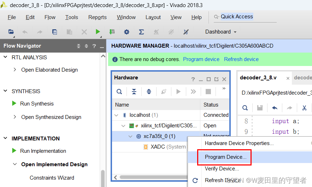The height and width of the screenshot is (187, 312).
Task: Open the project folder icon in toolbar
Action: [x=11, y=32]
